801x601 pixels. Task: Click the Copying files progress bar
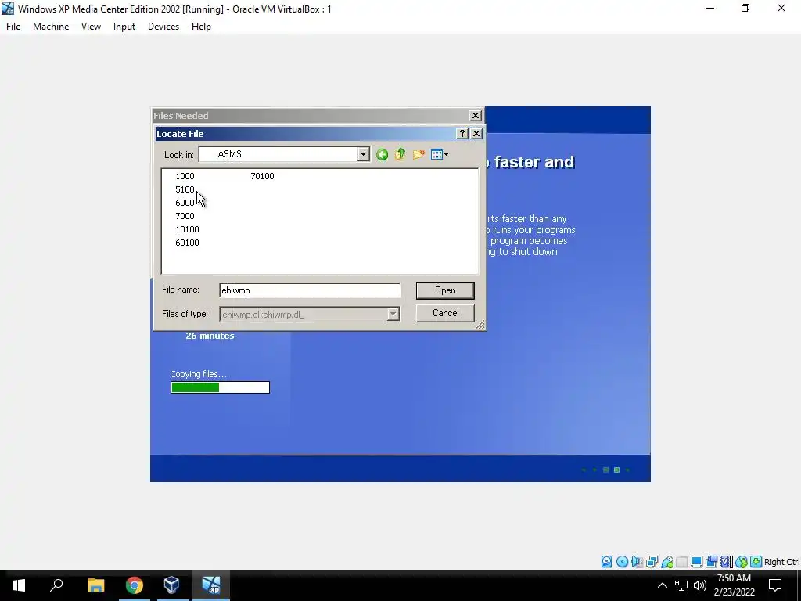(x=220, y=387)
